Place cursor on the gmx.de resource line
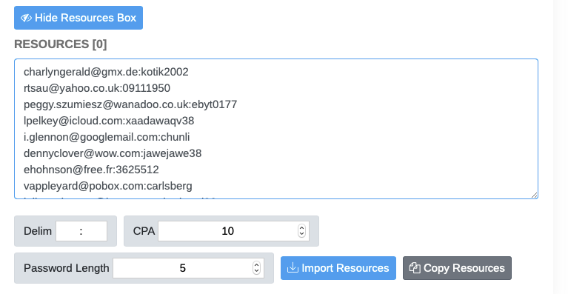The height and width of the screenshot is (294, 568). [106, 72]
